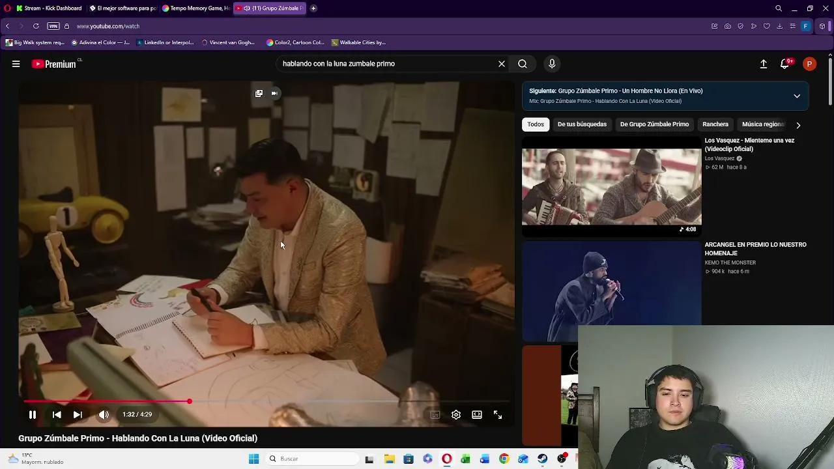Open the Vincent van Gogh bookmark
Viewport: 834px width, 469px height.
tap(228, 42)
